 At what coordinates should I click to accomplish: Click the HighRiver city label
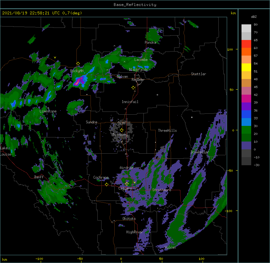(x=135, y=232)
